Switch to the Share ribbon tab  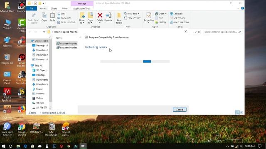[54, 8]
